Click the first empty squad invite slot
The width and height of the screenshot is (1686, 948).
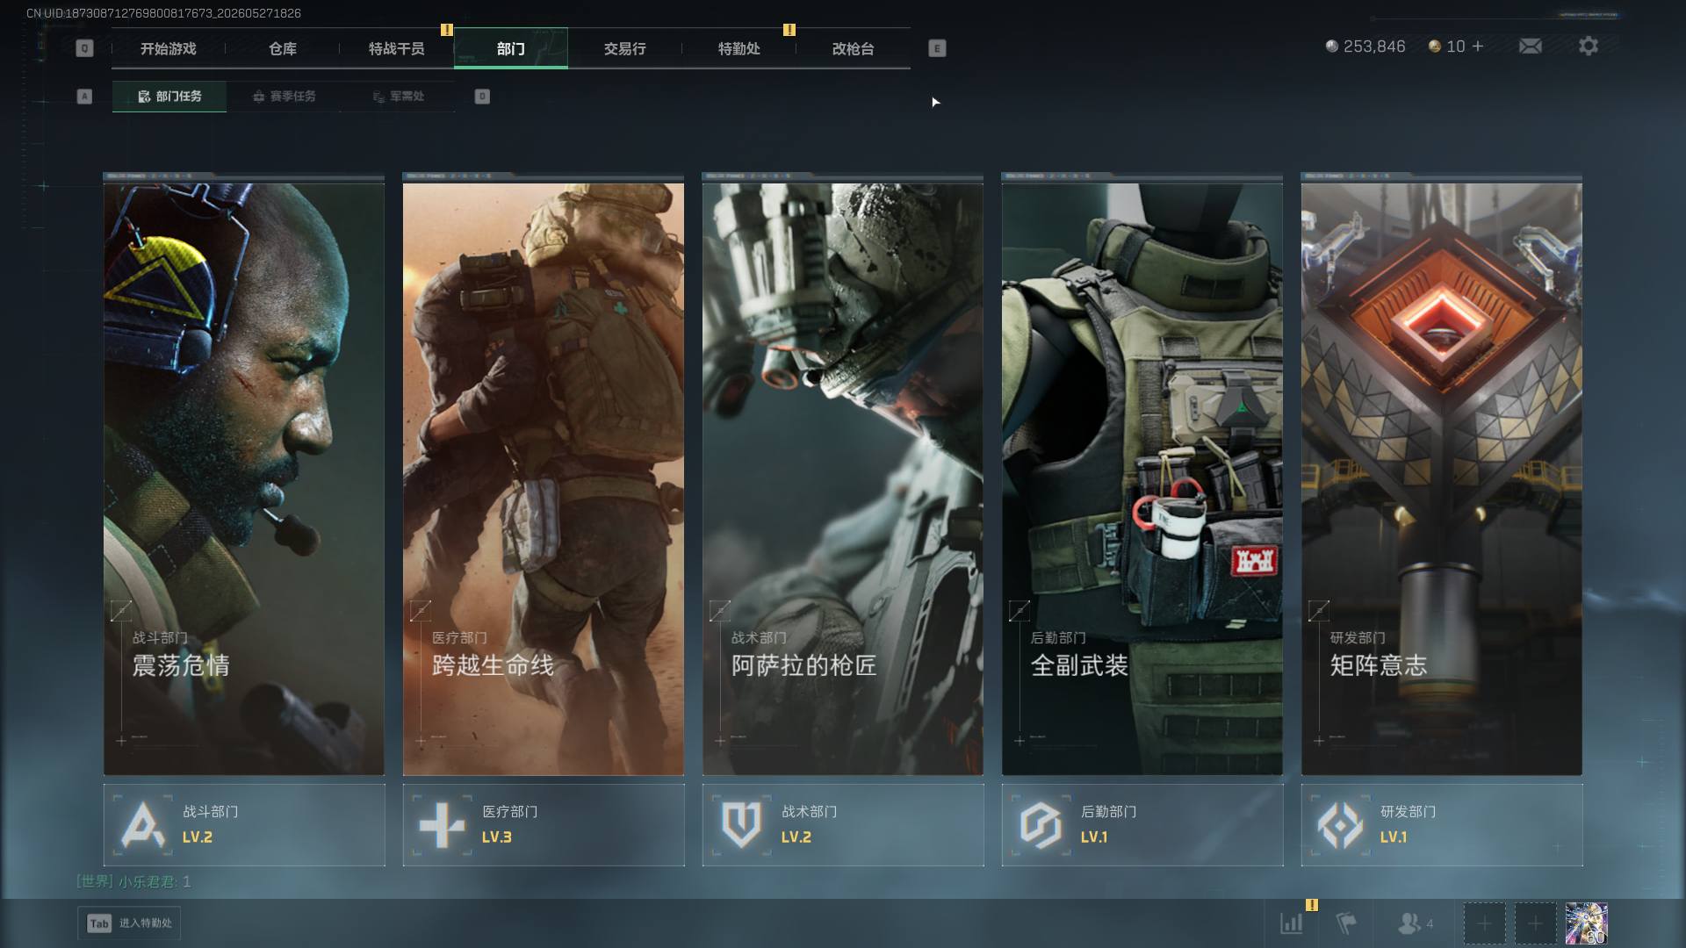[1484, 923]
